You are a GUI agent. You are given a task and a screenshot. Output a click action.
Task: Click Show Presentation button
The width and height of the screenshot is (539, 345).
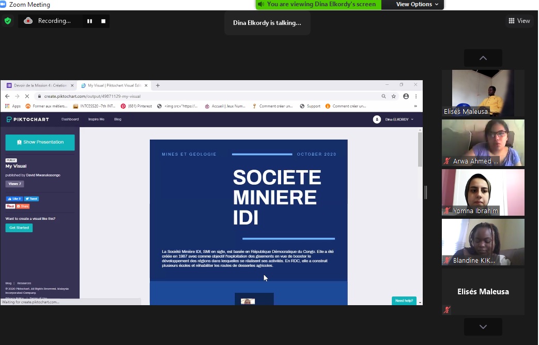point(40,142)
